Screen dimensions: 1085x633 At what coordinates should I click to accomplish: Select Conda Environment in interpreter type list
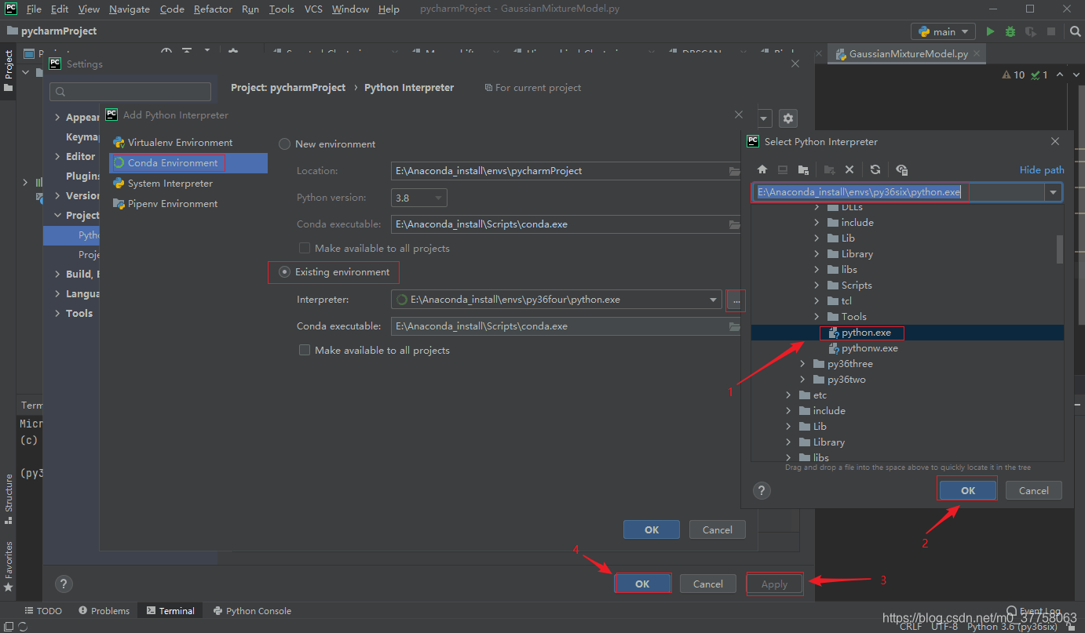(188, 163)
